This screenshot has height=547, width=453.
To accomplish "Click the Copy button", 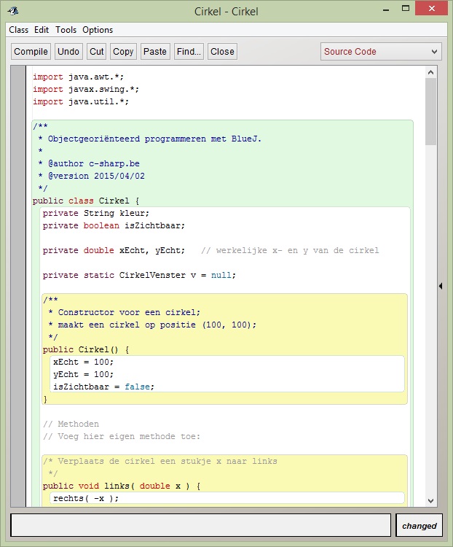I will [x=123, y=52].
